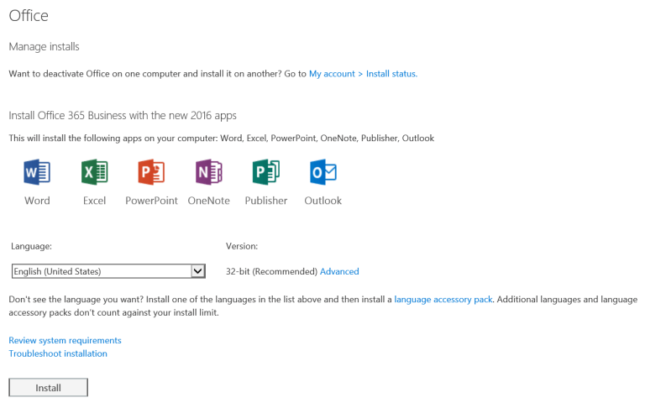Click the Word label under the icon
The height and width of the screenshot is (403, 645).
[37, 201]
